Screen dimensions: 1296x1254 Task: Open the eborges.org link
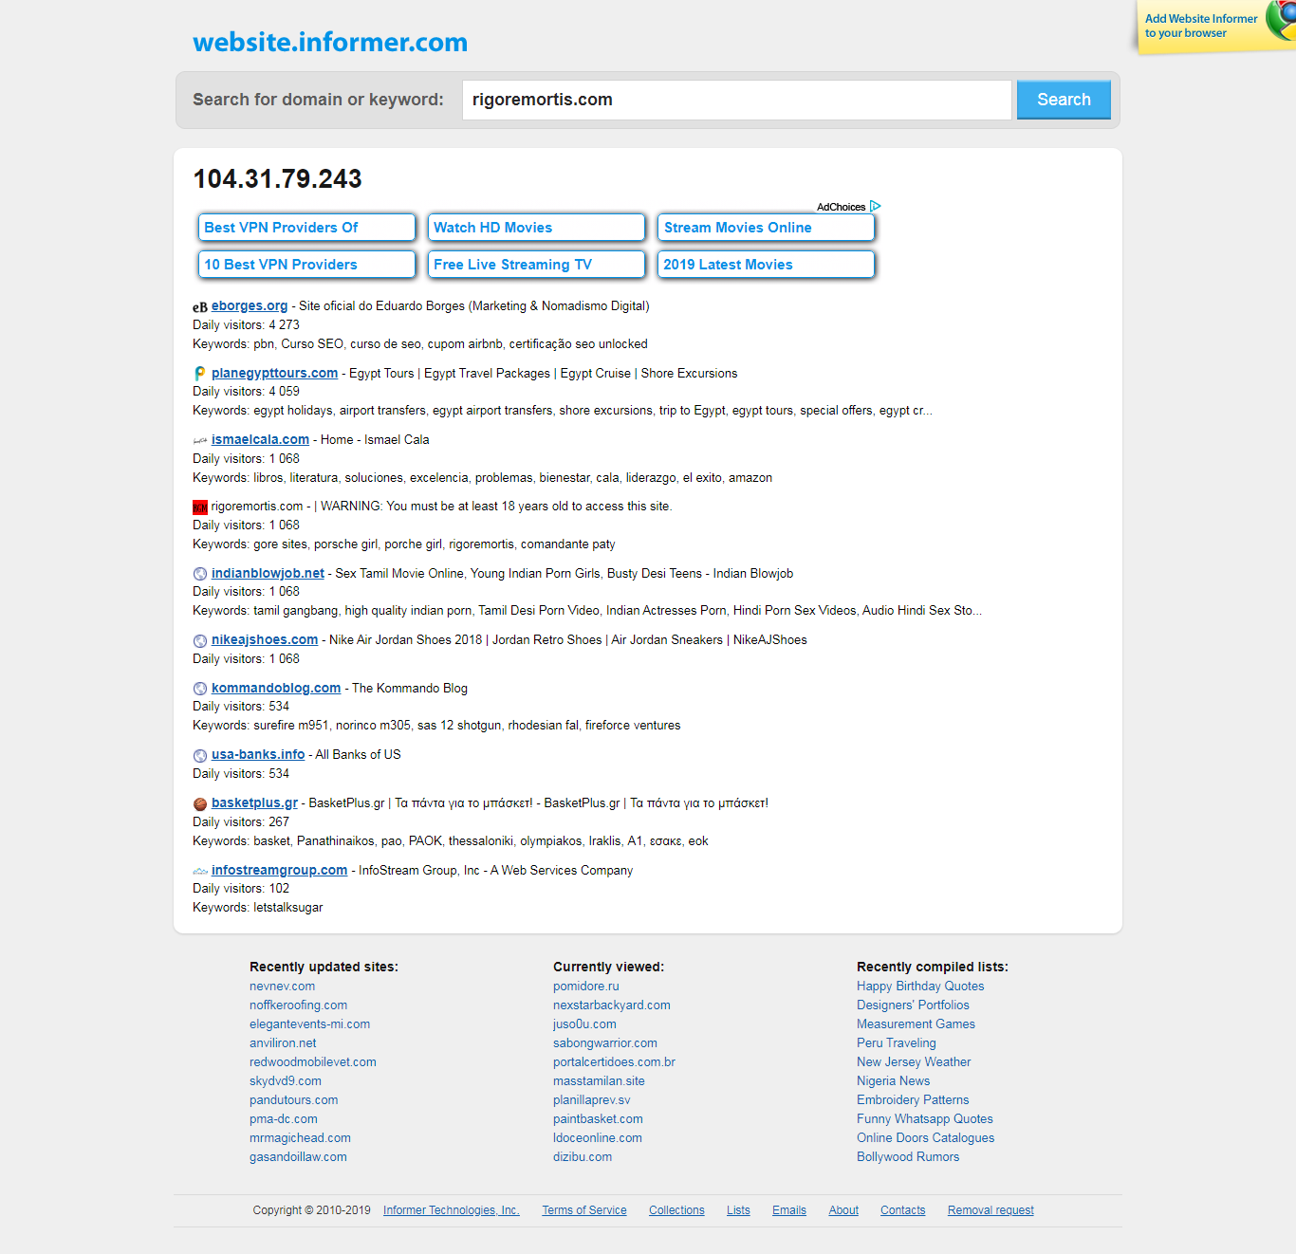point(250,305)
